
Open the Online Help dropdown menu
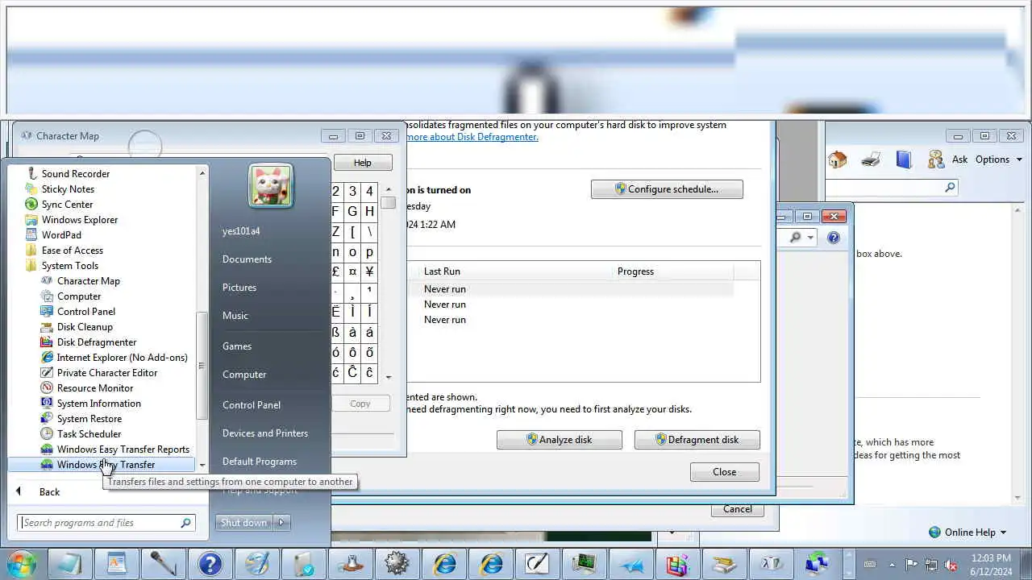(x=967, y=532)
